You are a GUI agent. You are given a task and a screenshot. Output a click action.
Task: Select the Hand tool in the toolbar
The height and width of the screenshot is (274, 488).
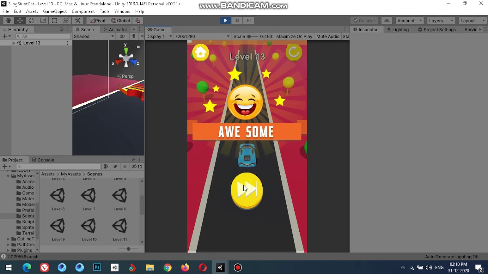pos(8,21)
